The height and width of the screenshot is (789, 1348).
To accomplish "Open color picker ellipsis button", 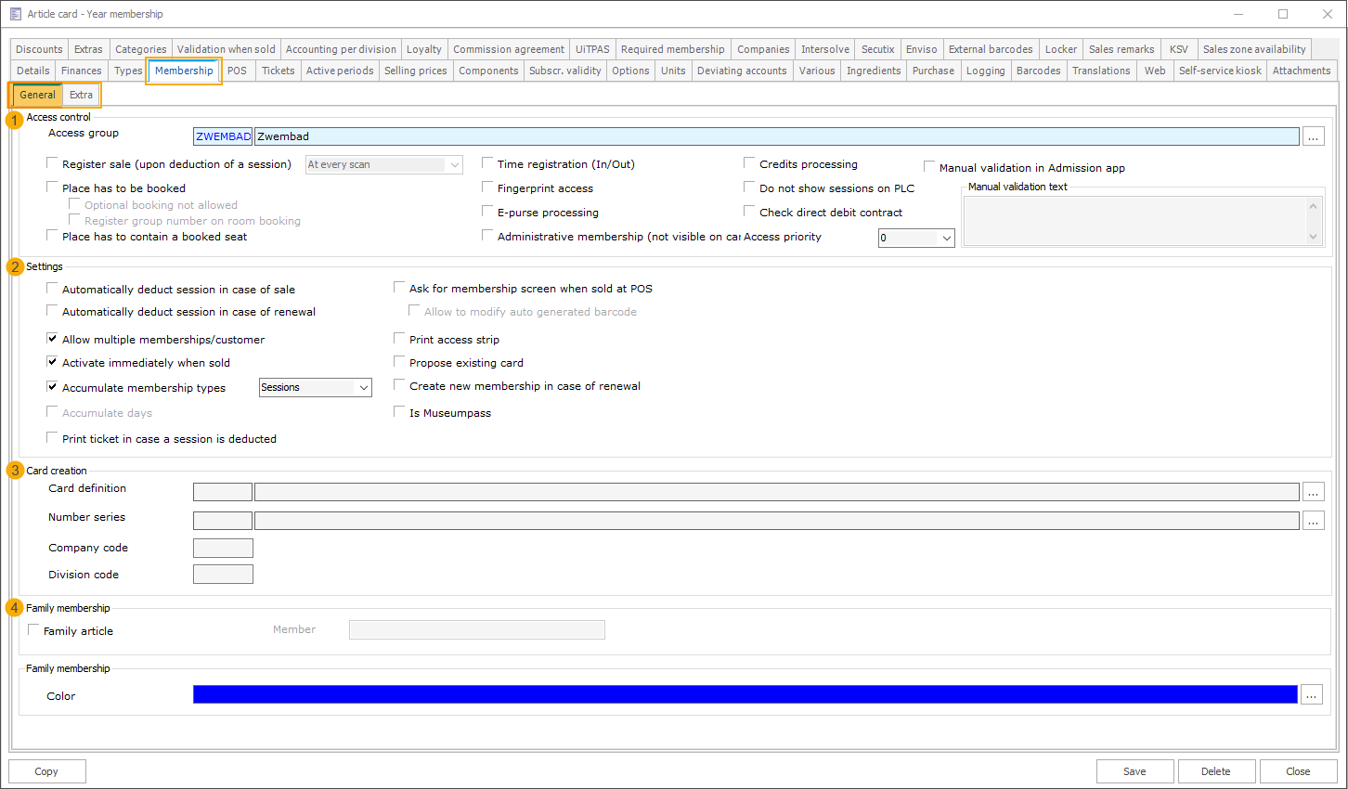I will (x=1311, y=694).
